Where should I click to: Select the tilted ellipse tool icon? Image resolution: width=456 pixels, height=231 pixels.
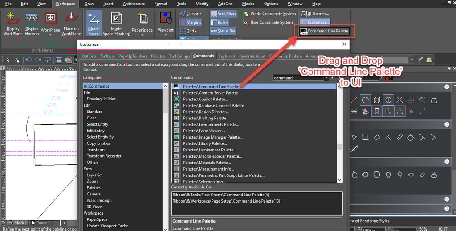click(x=422, y=175)
